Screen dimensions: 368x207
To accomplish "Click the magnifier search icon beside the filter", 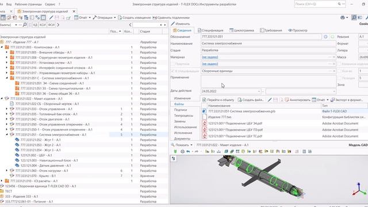I will click(25, 25).
